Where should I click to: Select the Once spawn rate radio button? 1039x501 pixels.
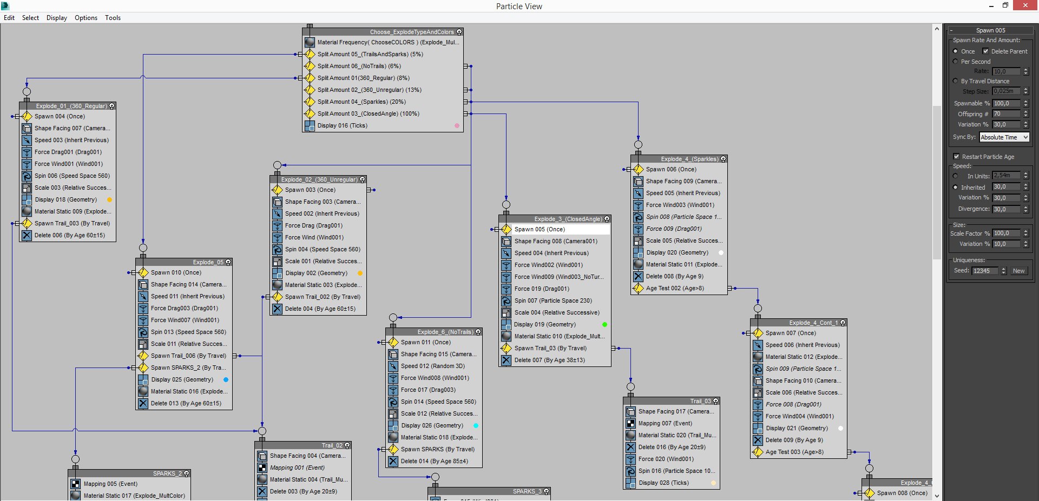point(956,51)
